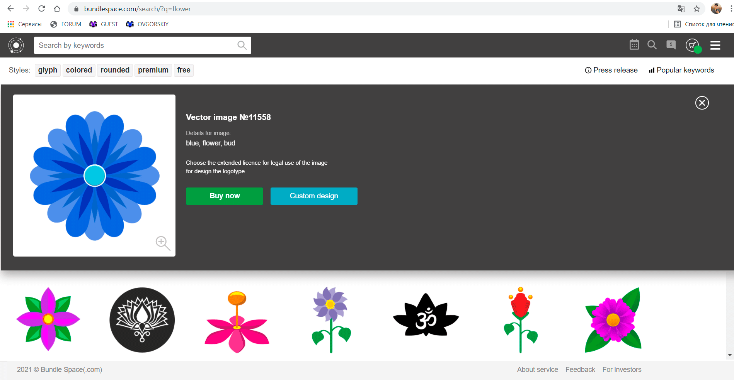Enable the premium style filter
The height and width of the screenshot is (380, 734).
coord(153,70)
